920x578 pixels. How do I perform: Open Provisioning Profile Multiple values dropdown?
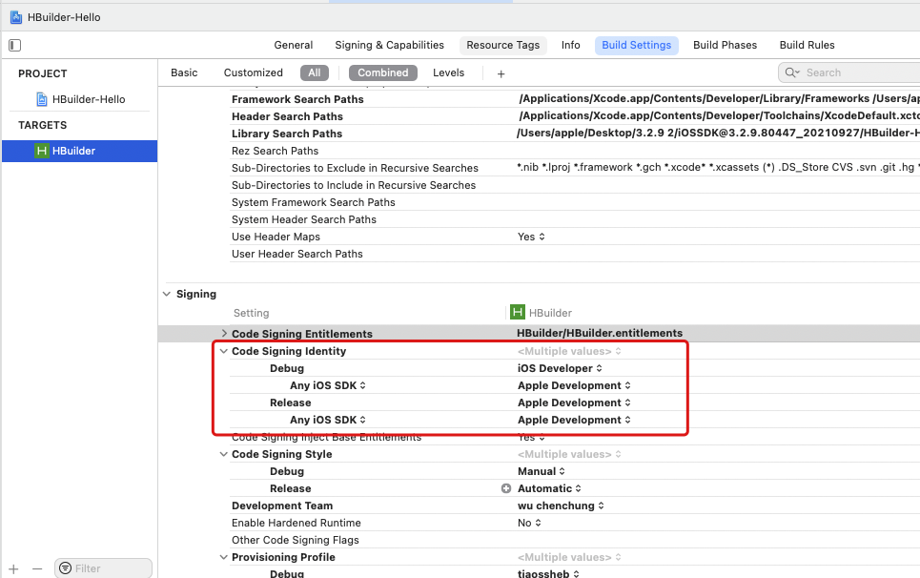click(x=569, y=557)
